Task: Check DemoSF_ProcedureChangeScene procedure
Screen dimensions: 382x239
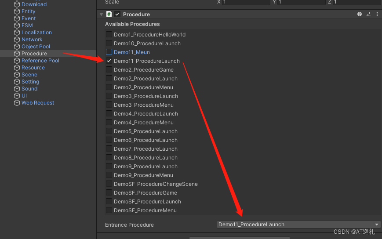Action: [109, 184]
